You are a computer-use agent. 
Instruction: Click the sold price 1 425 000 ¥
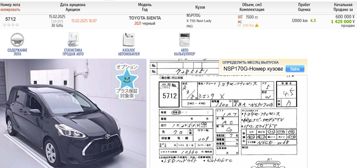(343, 21)
